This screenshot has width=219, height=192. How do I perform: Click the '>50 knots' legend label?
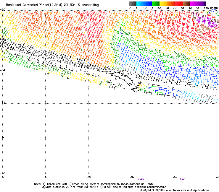[x=210, y=8]
